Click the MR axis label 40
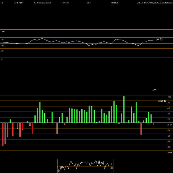Viewport: 173px width, 173px height. coord(169,114)
